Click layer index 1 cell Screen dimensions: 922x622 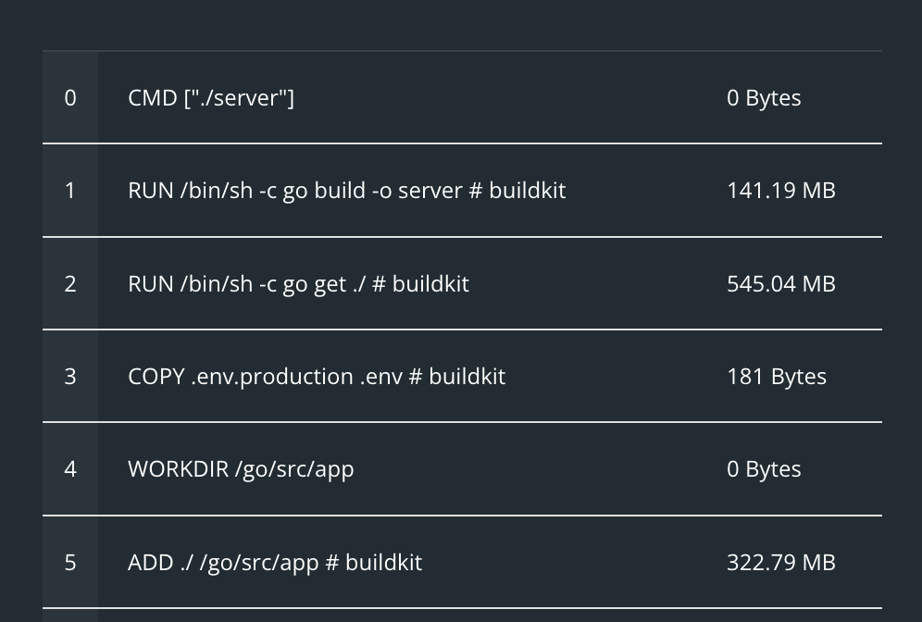click(x=70, y=190)
